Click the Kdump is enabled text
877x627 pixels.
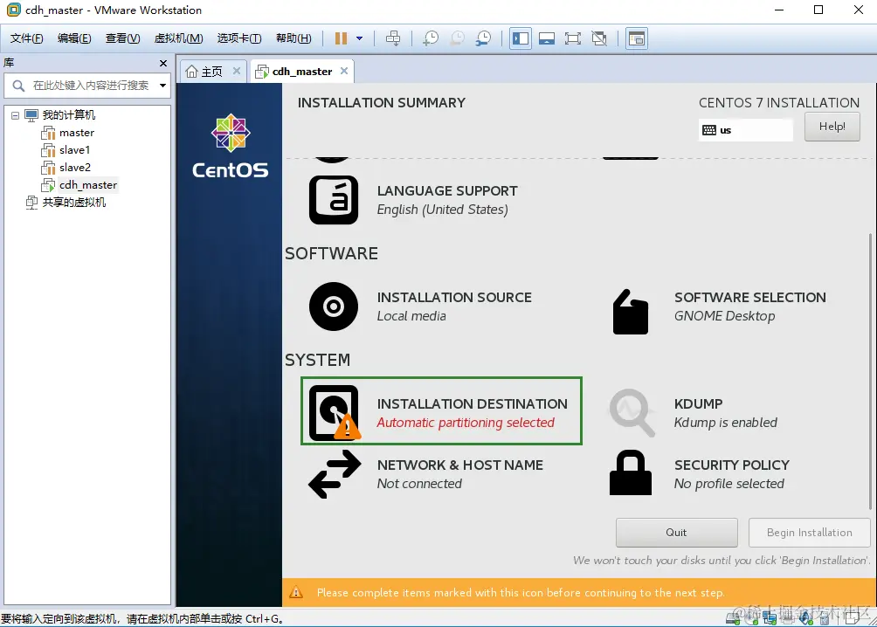(725, 423)
